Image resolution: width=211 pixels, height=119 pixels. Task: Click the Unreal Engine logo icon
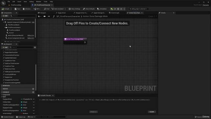[3, 3]
